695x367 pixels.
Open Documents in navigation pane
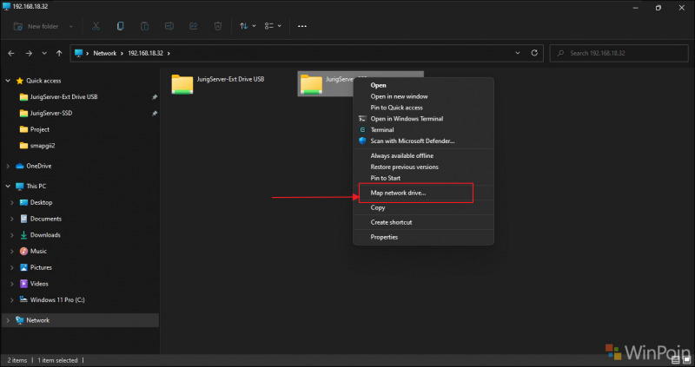46,219
